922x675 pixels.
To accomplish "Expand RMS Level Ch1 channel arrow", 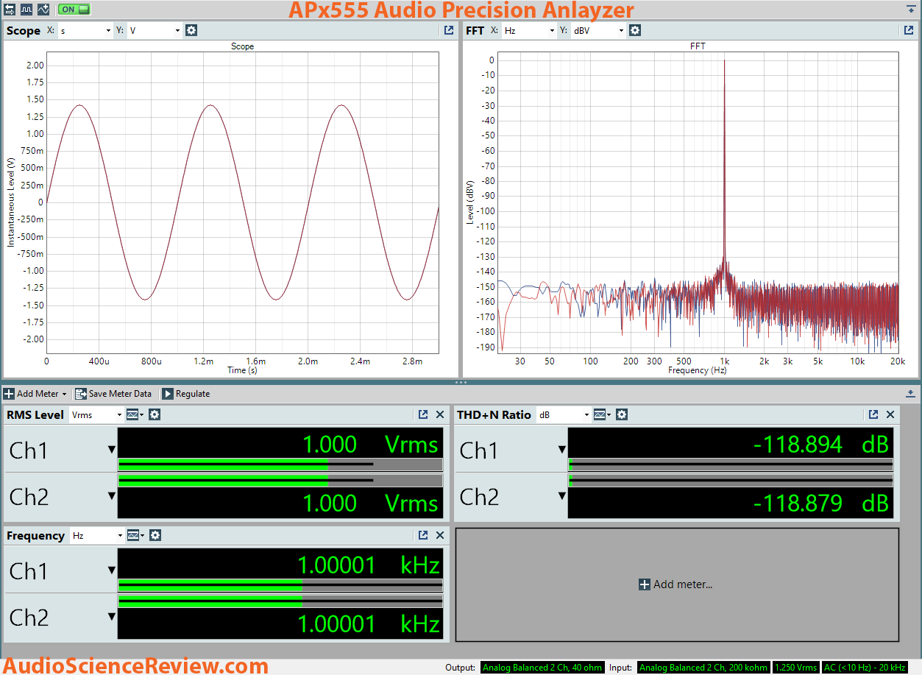I will [112, 450].
